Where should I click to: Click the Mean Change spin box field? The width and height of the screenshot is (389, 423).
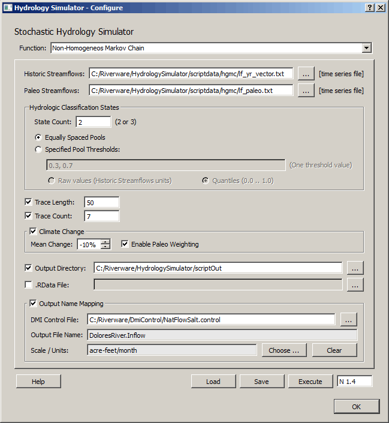[x=89, y=244]
